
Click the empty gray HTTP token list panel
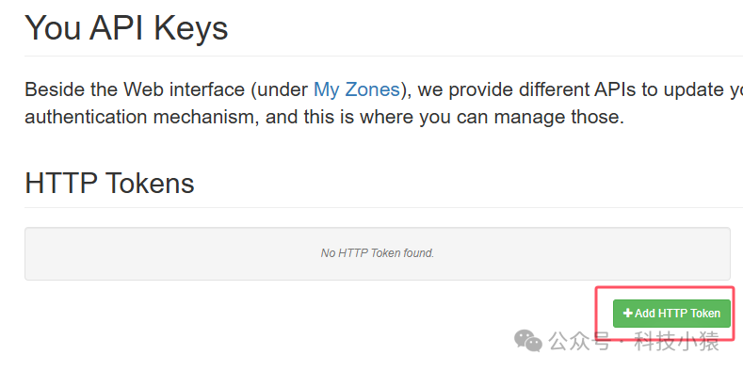[x=378, y=253]
